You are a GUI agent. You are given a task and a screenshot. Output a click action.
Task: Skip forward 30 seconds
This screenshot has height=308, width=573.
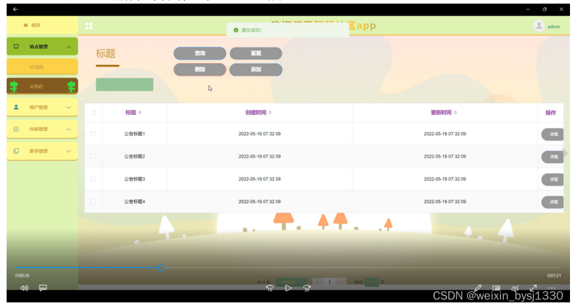307,288
